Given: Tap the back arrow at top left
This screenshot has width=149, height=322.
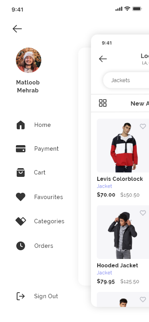Looking at the screenshot, I should coord(17,29).
